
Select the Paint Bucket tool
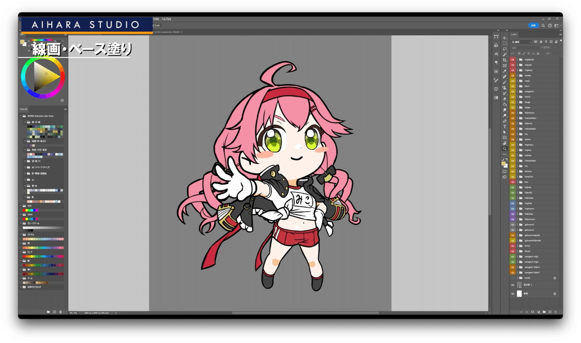[505, 104]
